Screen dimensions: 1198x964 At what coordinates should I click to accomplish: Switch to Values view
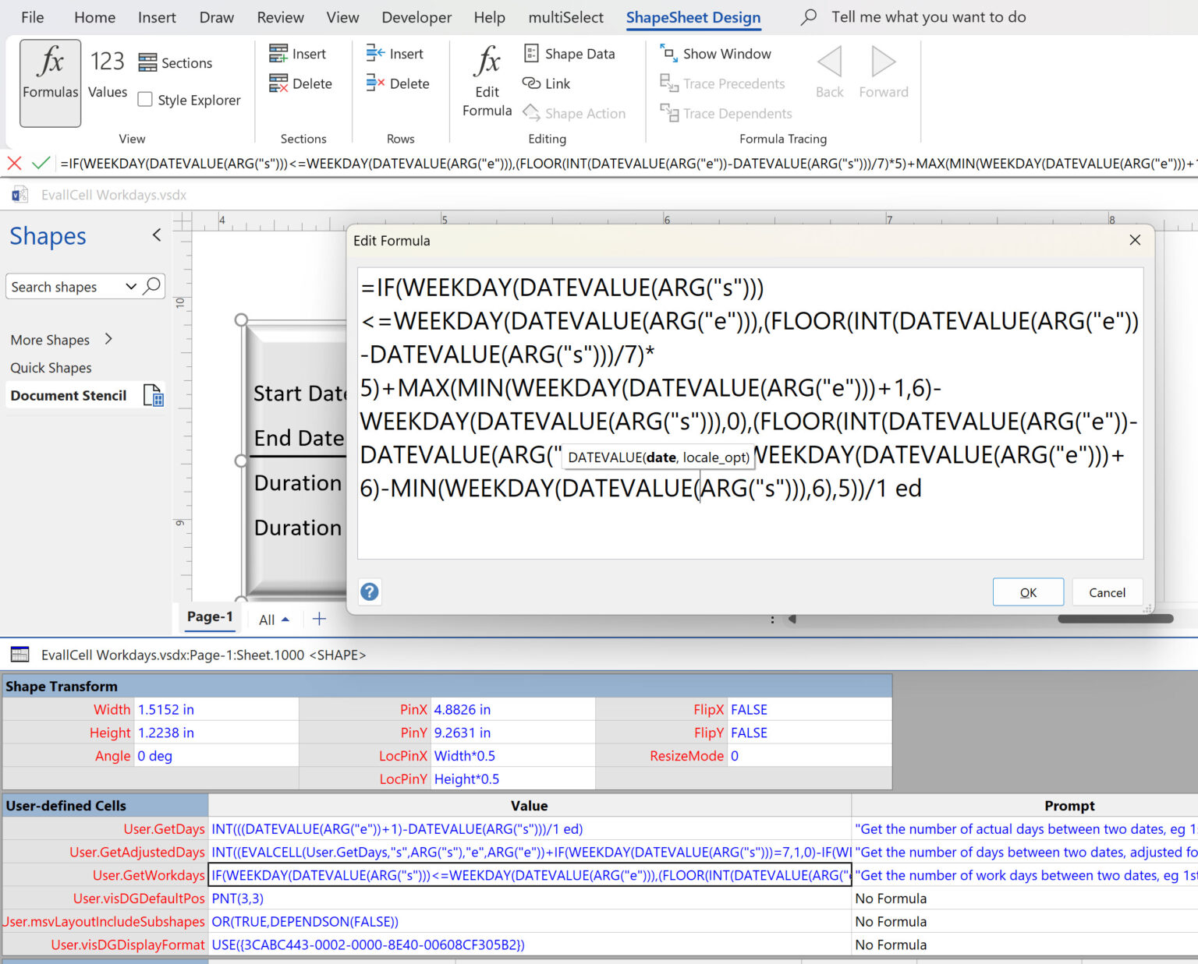tap(107, 76)
